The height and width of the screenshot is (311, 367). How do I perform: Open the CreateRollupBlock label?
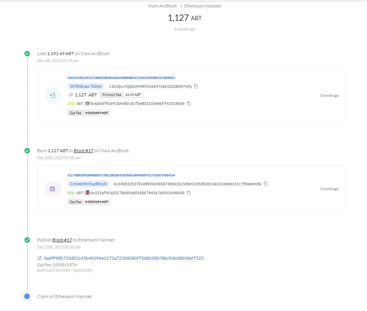[88, 184]
